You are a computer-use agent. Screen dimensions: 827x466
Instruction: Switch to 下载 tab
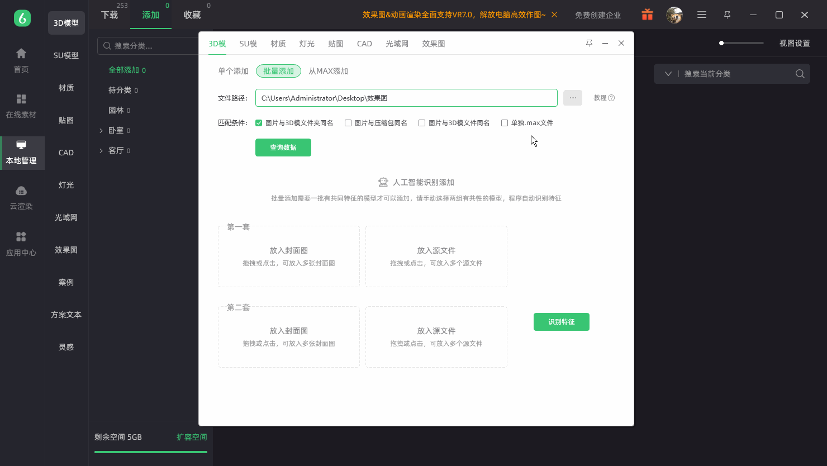tap(110, 15)
